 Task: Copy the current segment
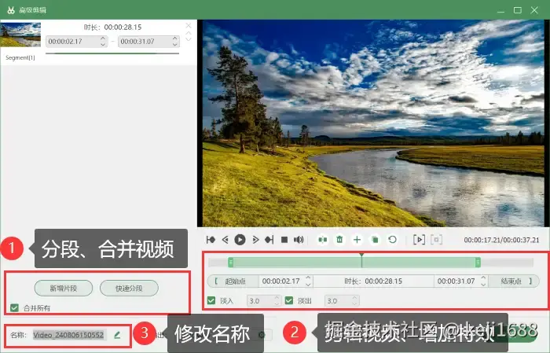(x=375, y=240)
